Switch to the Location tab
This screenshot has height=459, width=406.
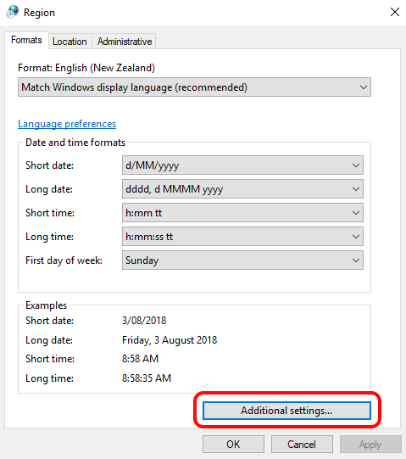pos(70,42)
